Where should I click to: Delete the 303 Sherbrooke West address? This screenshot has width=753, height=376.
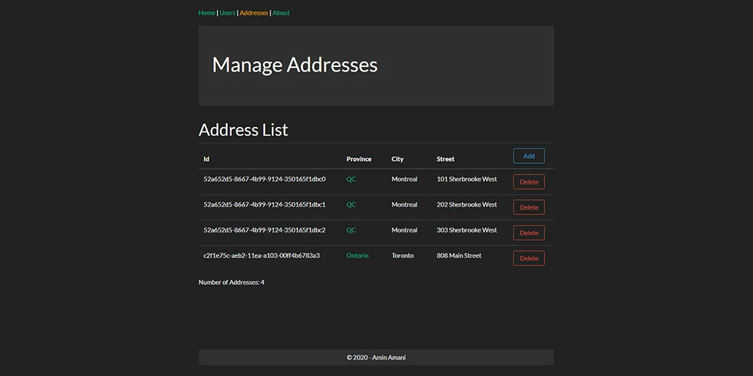pyautogui.click(x=529, y=232)
